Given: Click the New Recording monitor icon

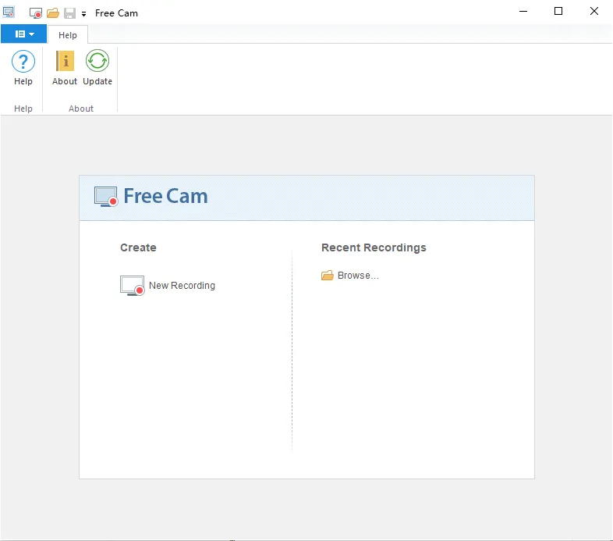Looking at the screenshot, I should tap(132, 286).
